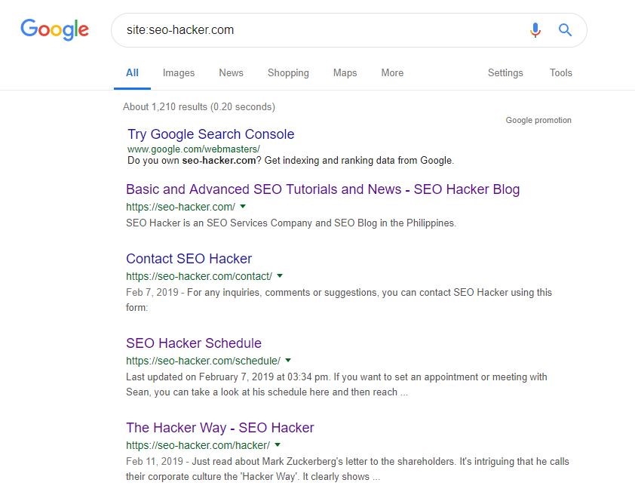This screenshot has width=635, height=495.
Task: Open The Hacker Way - SEO Hacker result
Action: (219, 428)
